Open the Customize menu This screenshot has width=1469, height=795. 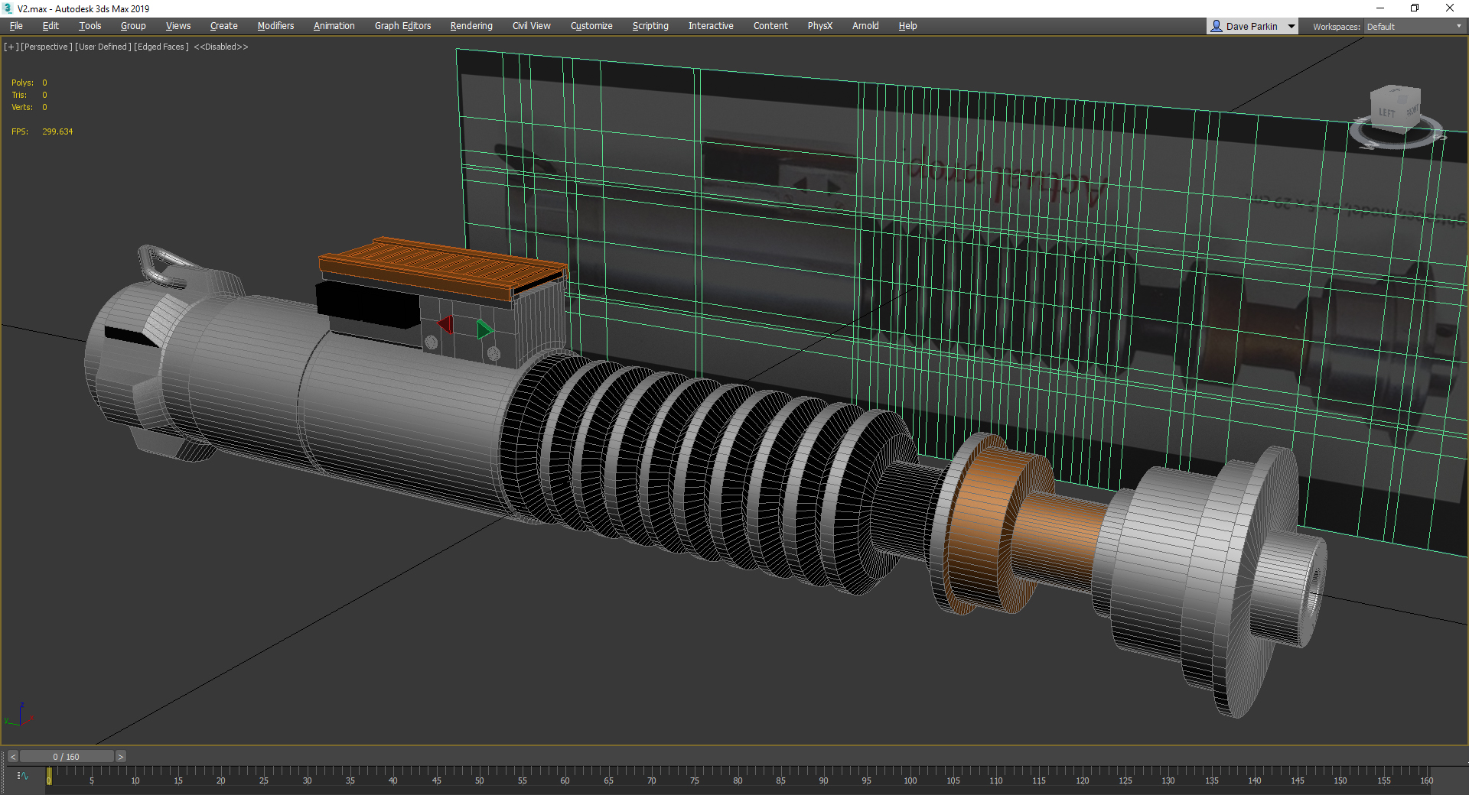(591, 26)
